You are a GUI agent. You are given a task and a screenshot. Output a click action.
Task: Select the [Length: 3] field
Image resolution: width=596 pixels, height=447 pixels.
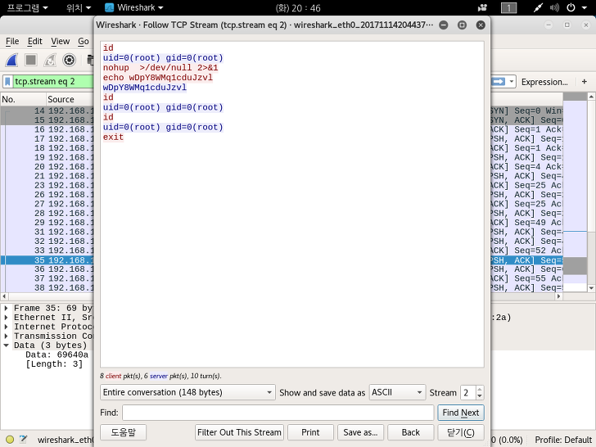click(x=54, y=364)
